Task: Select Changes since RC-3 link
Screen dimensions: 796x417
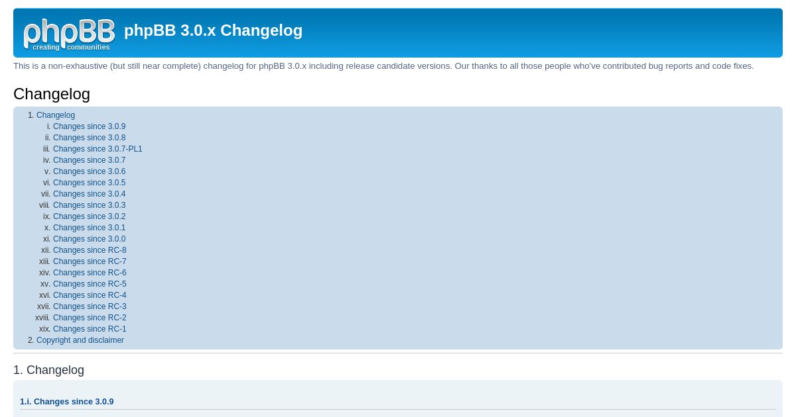Action: pos(90,306)
